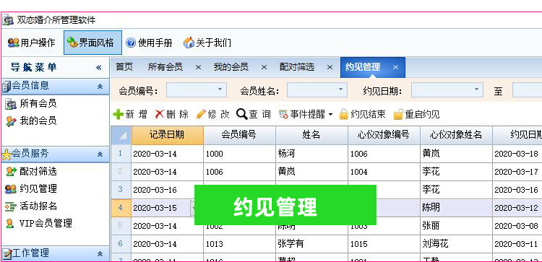Image resolution: width=542 pixels, height=262 pixels.
Task: Collapse the 会员服务 section
Action: pyautogui.click(x=100, y=154)
